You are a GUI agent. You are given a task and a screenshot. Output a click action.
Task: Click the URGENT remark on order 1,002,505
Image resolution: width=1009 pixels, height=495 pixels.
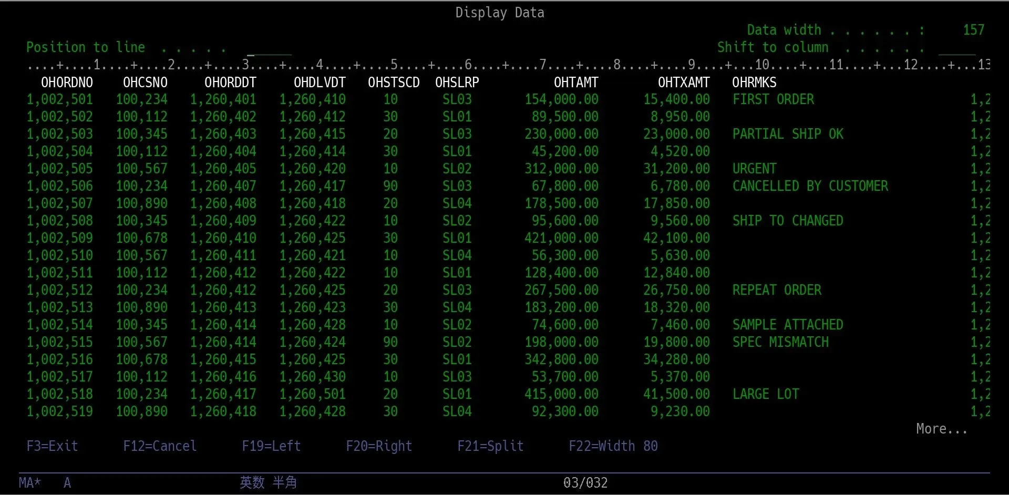click(754, 168)
